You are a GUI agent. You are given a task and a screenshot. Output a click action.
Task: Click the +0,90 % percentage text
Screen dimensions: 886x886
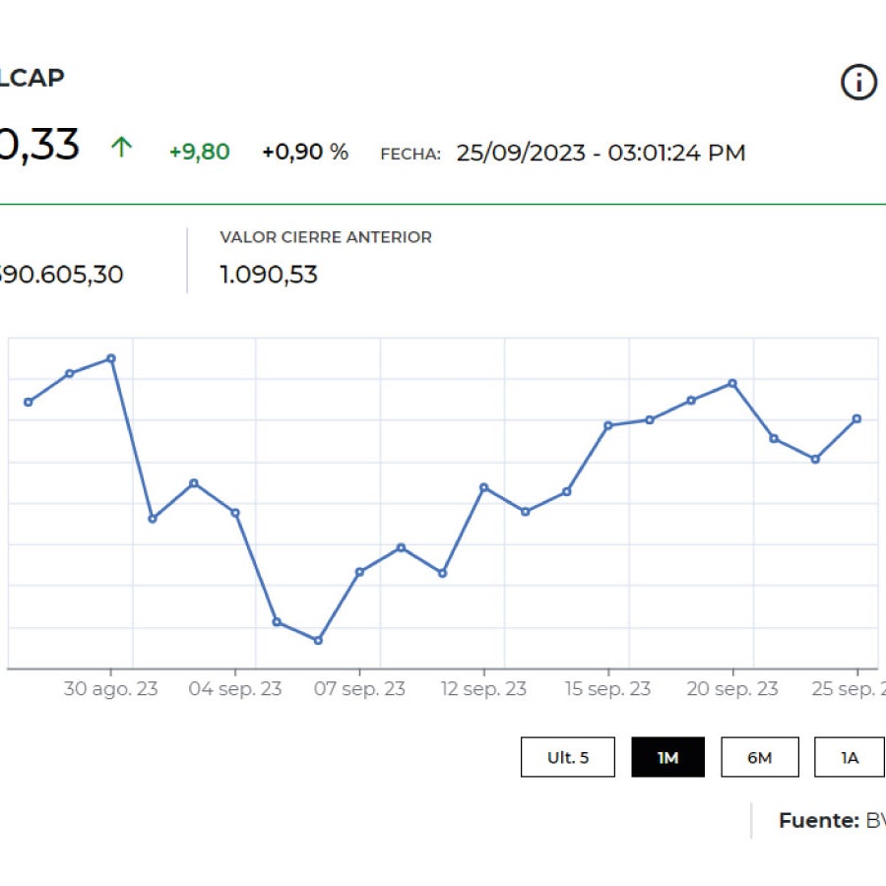pyautogui.click(x=305, y=152)
